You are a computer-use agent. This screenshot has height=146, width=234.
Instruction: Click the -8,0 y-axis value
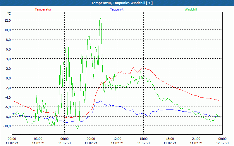coord(8,117)
